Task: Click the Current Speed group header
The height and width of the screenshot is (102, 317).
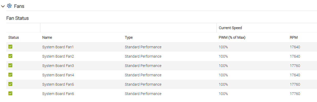Action: click(230, 28)
